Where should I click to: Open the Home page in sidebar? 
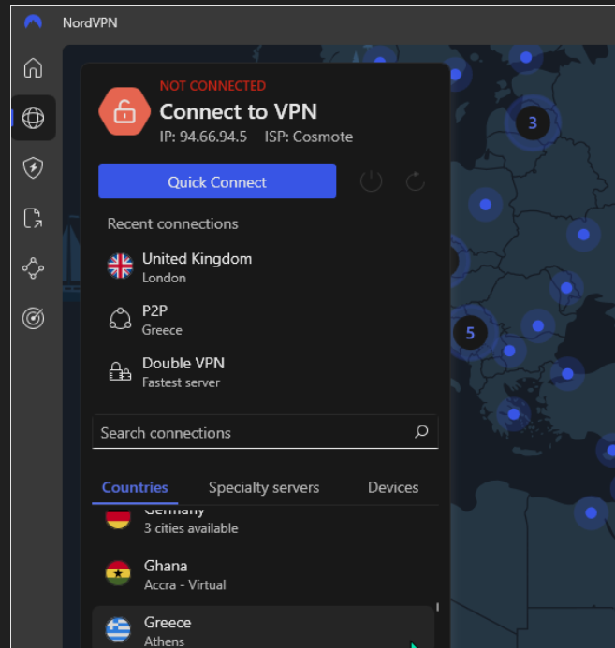click(x=33, y=67)
